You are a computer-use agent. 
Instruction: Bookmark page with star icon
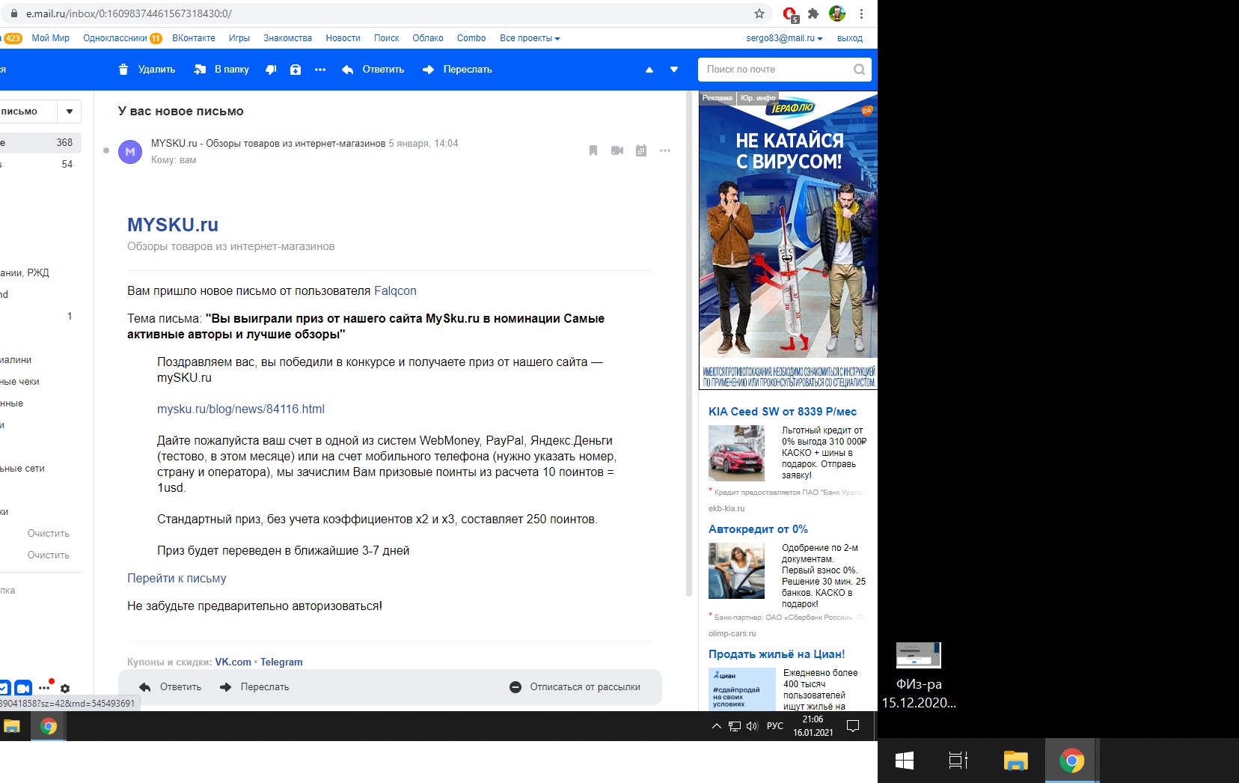759,13
